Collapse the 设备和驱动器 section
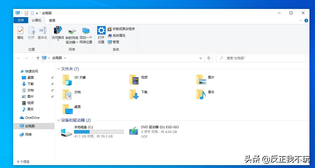The image size is (315, 168). [58, 120]
